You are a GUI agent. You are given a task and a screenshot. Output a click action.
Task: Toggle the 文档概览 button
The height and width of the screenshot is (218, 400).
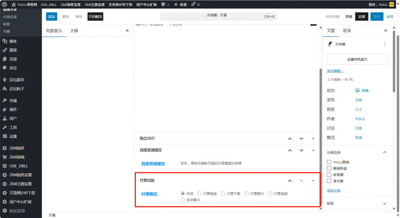tap(95, 16)
